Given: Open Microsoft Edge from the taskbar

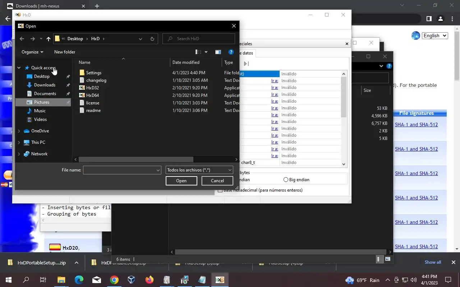Looking at the screenshot, I should tap(79, 280).
